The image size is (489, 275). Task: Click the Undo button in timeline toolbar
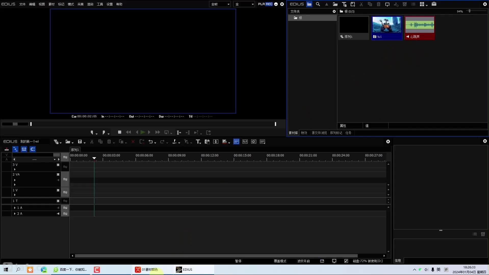[x=151, y=142]
